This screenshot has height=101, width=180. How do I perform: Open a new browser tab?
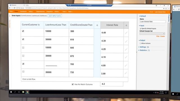coord(27,5)
